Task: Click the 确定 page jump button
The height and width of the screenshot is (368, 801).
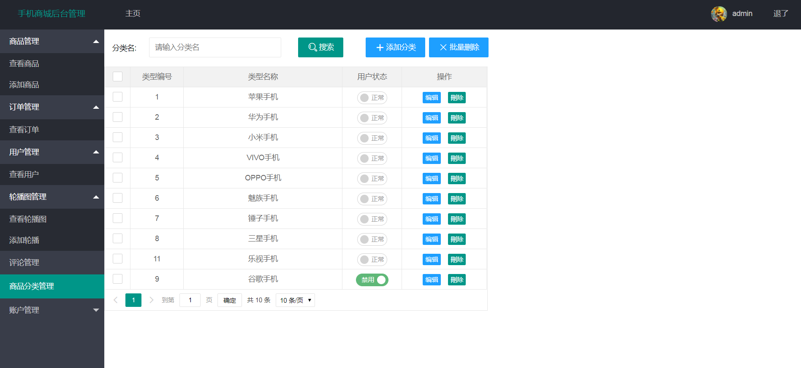Action: [230, 300]
